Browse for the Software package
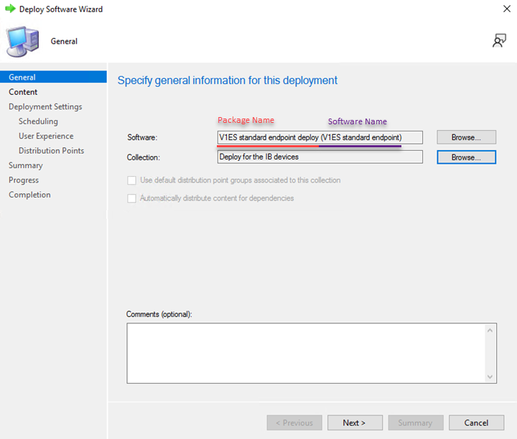The width and height of the screenshot is (517, 439). (x=466, y=137)
